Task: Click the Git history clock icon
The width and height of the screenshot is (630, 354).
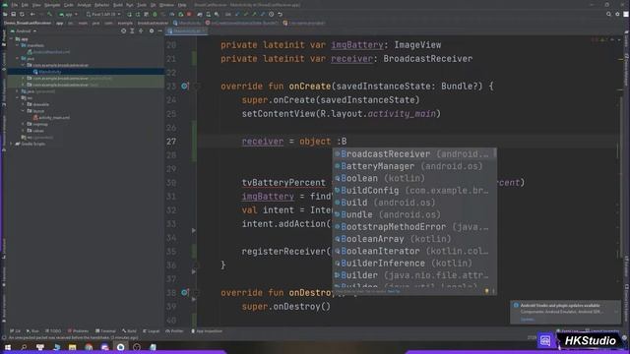Action: [x=272, y=14]
